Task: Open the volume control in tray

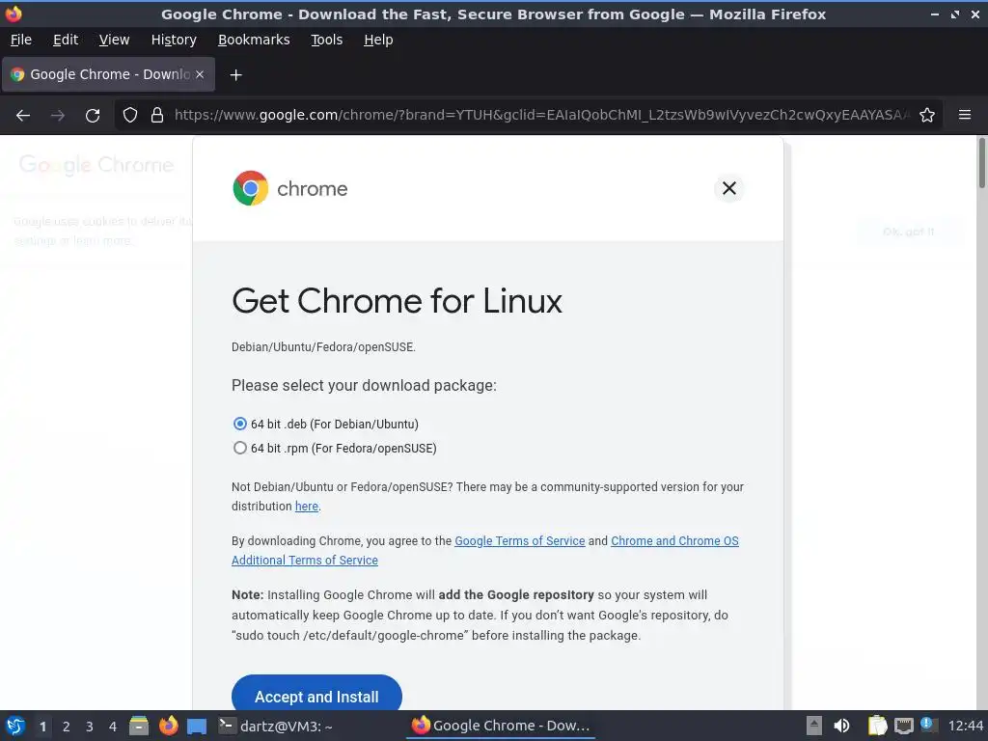Action: point(841,726)
